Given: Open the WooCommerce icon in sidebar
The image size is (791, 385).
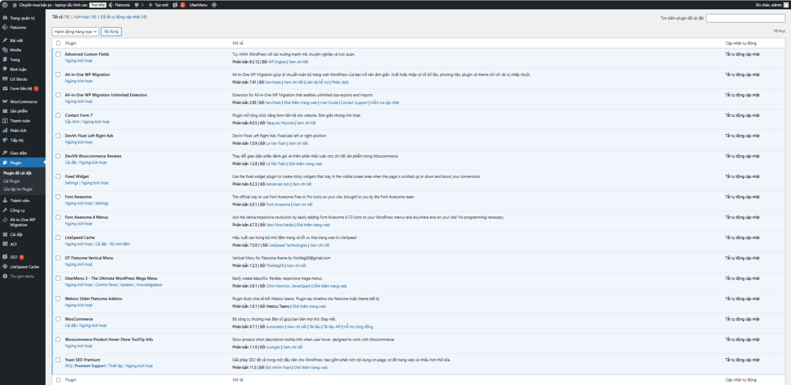Looking at the screenshot, I should click(5, 102).
